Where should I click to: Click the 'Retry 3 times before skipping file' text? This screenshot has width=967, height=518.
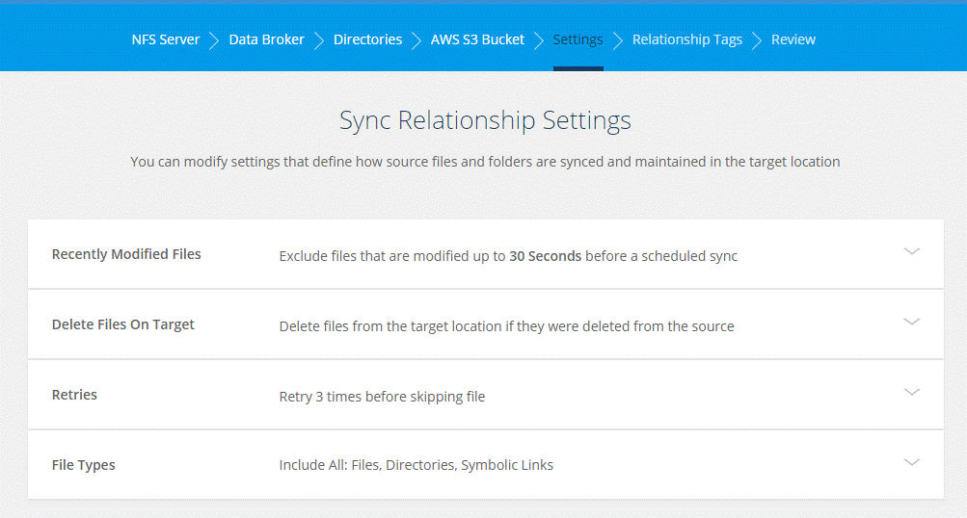click(x=382, y=397)
